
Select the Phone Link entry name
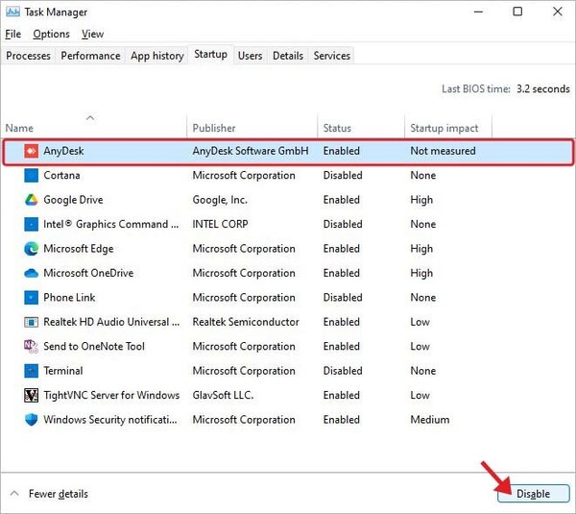pos(69,298)
